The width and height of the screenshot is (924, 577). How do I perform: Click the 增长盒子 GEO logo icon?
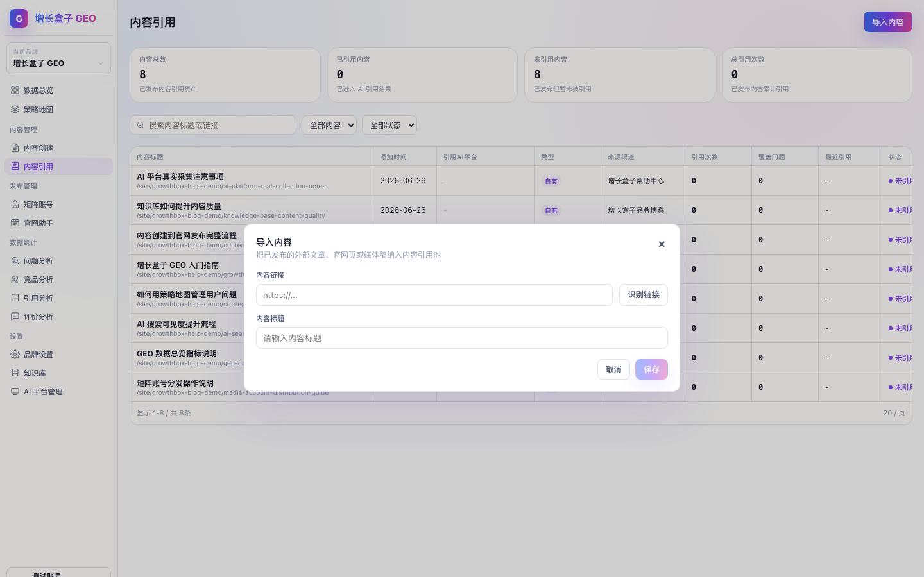tap(19, 19)
